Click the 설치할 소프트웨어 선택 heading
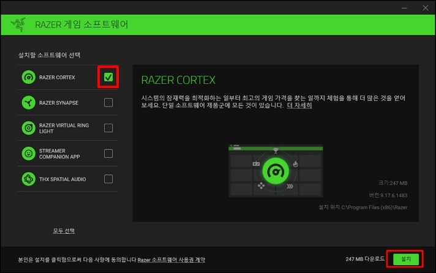 click(49, 55)
